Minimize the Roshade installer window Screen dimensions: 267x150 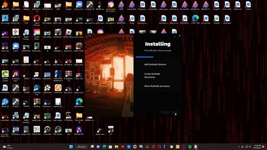[174, 36]
